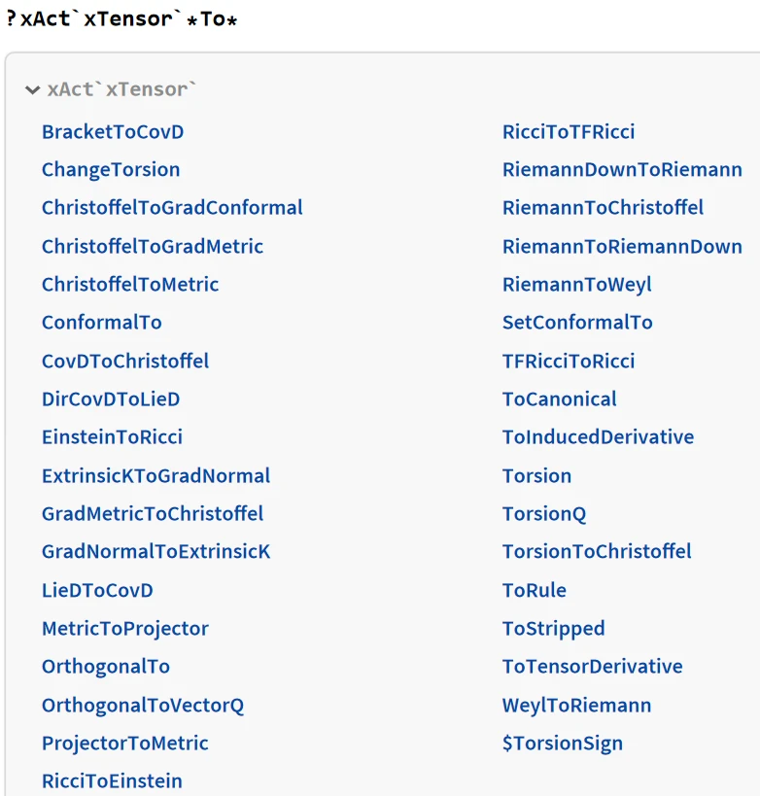Open the WeylToRiemann link
The width and height of the screenshot is (760, 796).
click(577, 706)
